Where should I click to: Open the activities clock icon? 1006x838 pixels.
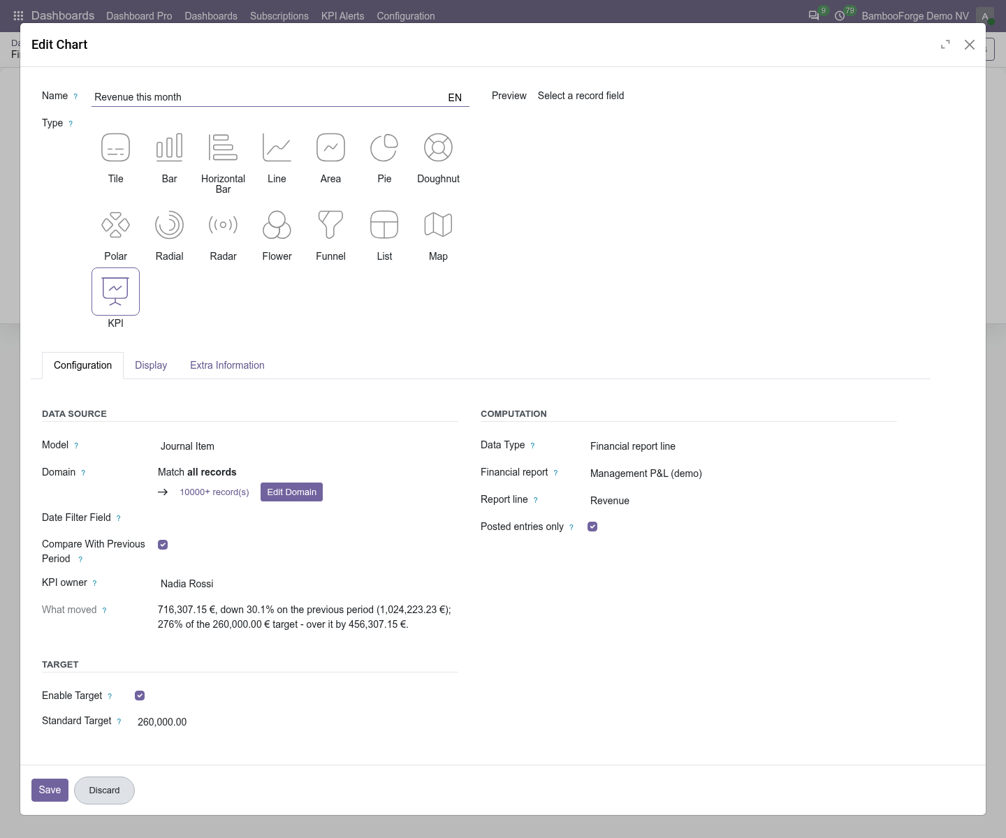840,15
